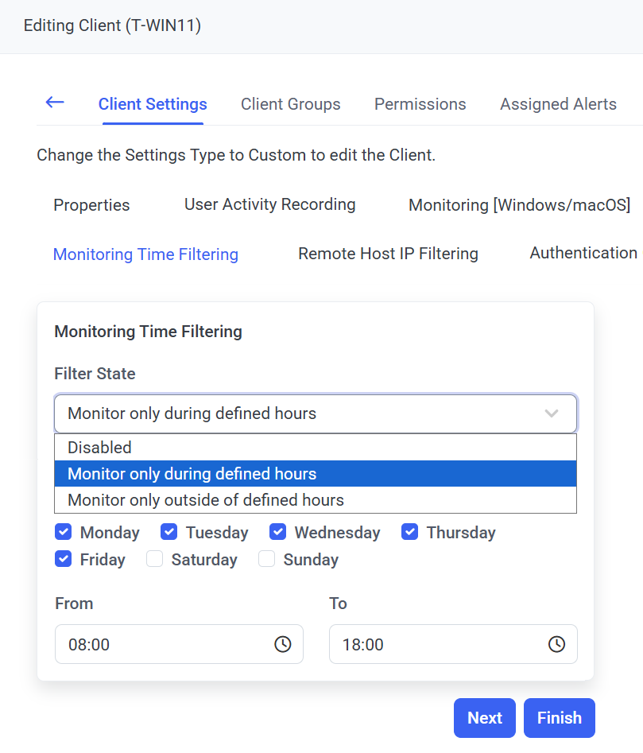Select Disabled filter state option
The height and width of the screenshot is (753, 643).
pyautogui.click(x=99, y=448)
